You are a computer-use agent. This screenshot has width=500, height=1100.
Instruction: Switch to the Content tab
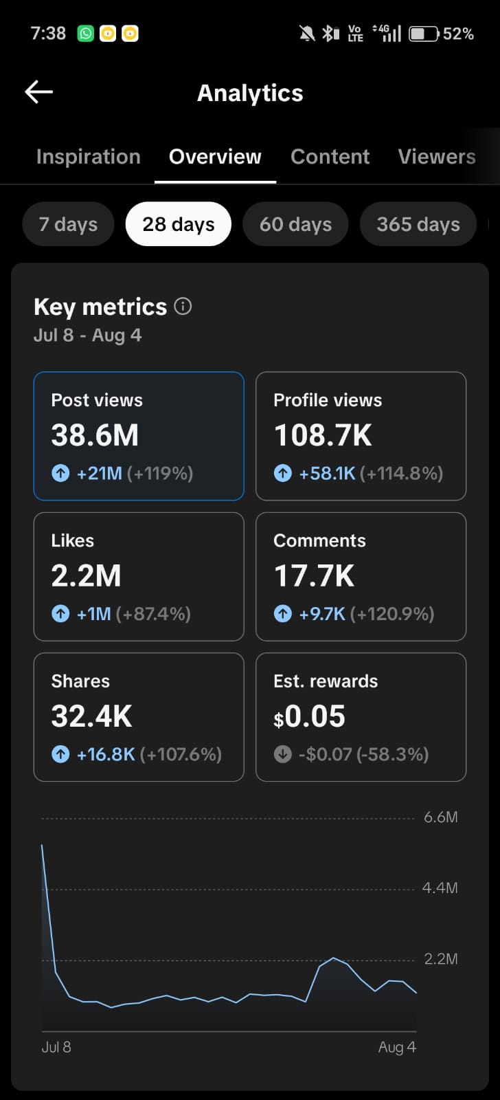pyautogui.click(x=330, y=157)
